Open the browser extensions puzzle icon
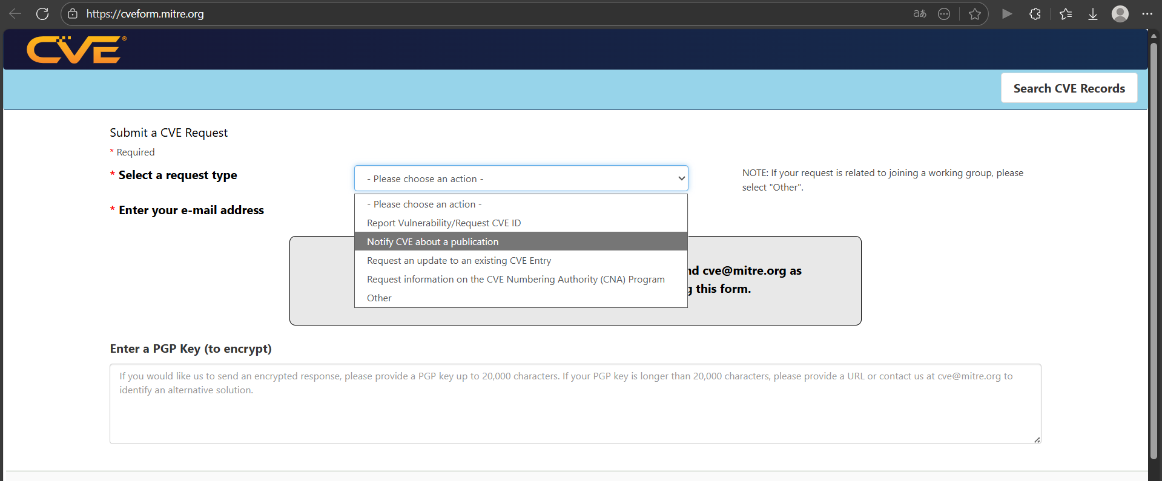This screenshot has width=1162, height=481. (1035, 14)
